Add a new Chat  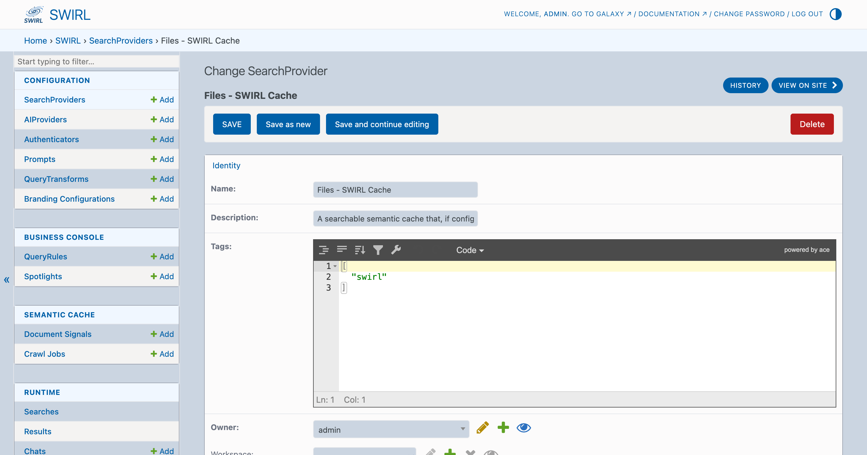pyautogui.click(x=162, y=451)
